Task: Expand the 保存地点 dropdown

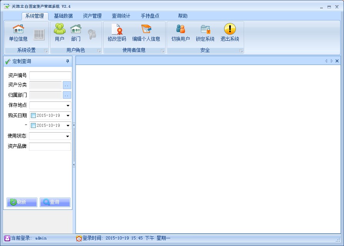Action: [68, 106]
